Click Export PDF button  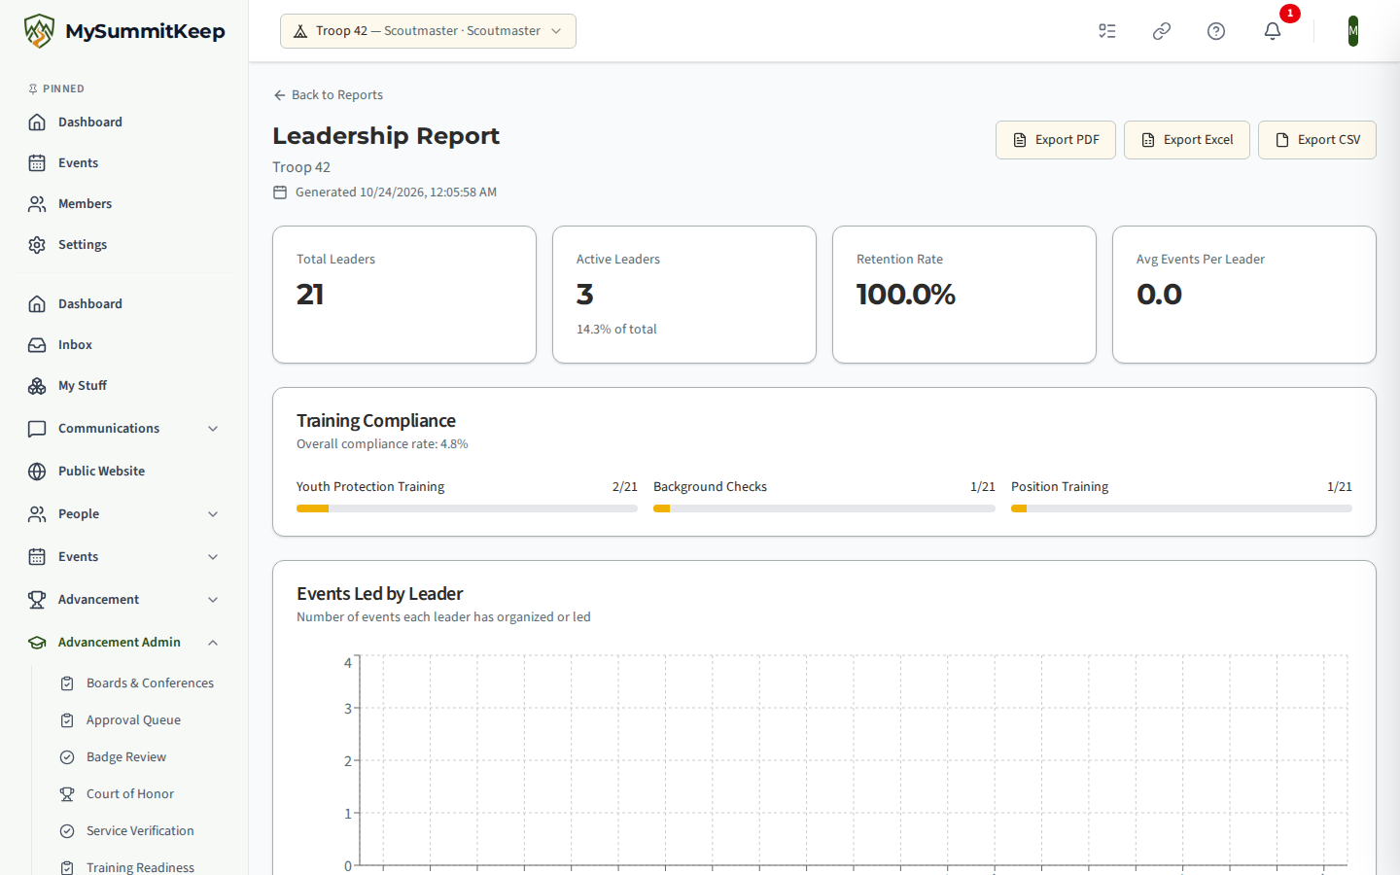1056,140
